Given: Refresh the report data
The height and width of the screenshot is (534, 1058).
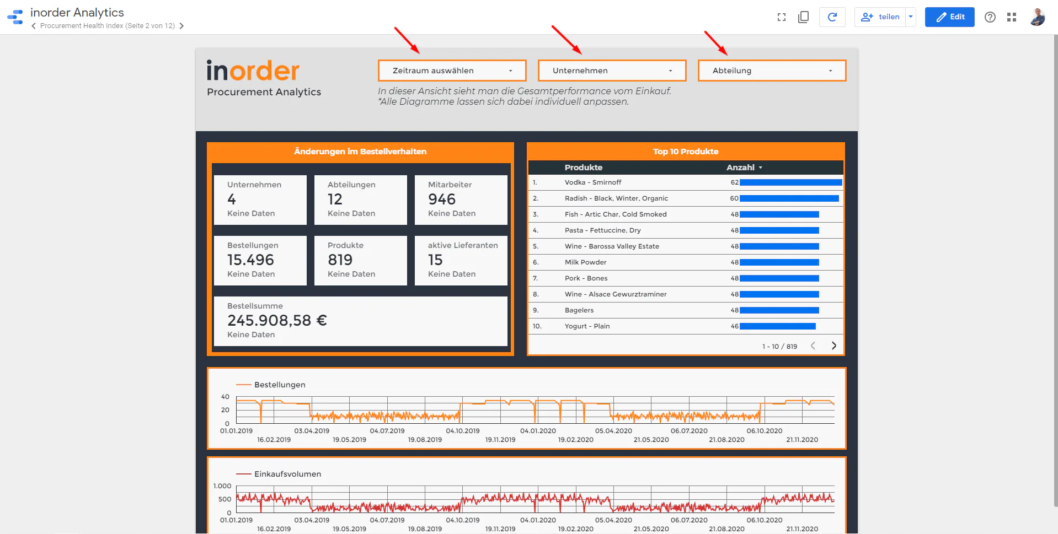Looking at the screenshot, I should pos(832,17).
